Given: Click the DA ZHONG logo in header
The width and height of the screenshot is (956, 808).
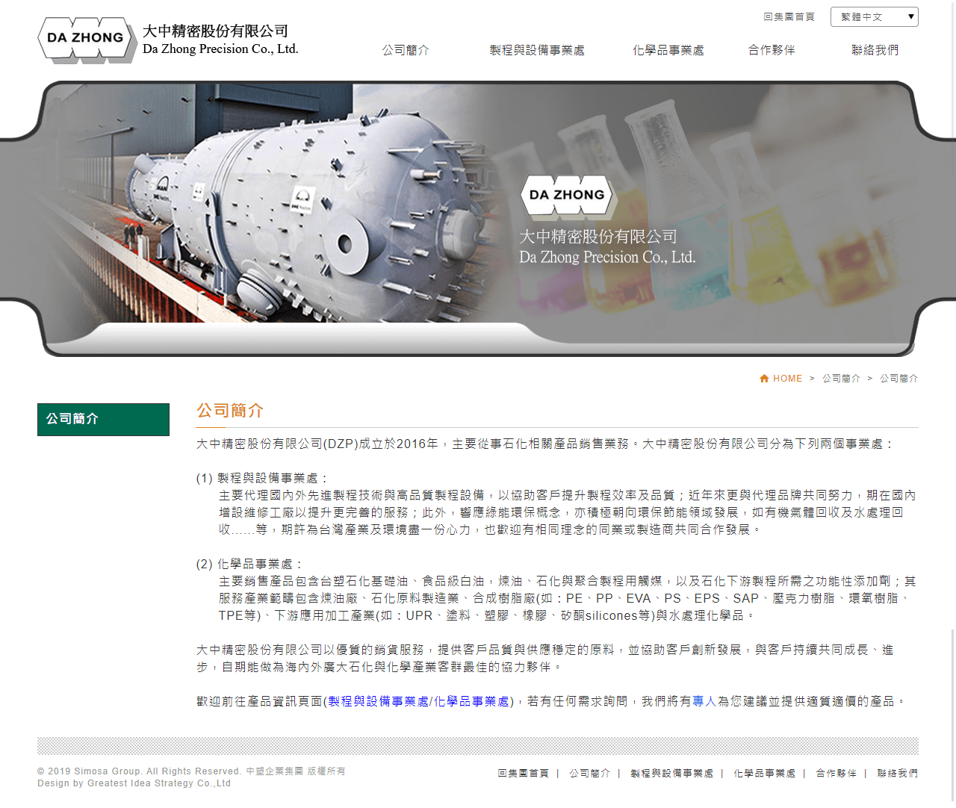Looking at the screenshot, I should [87, 39].
